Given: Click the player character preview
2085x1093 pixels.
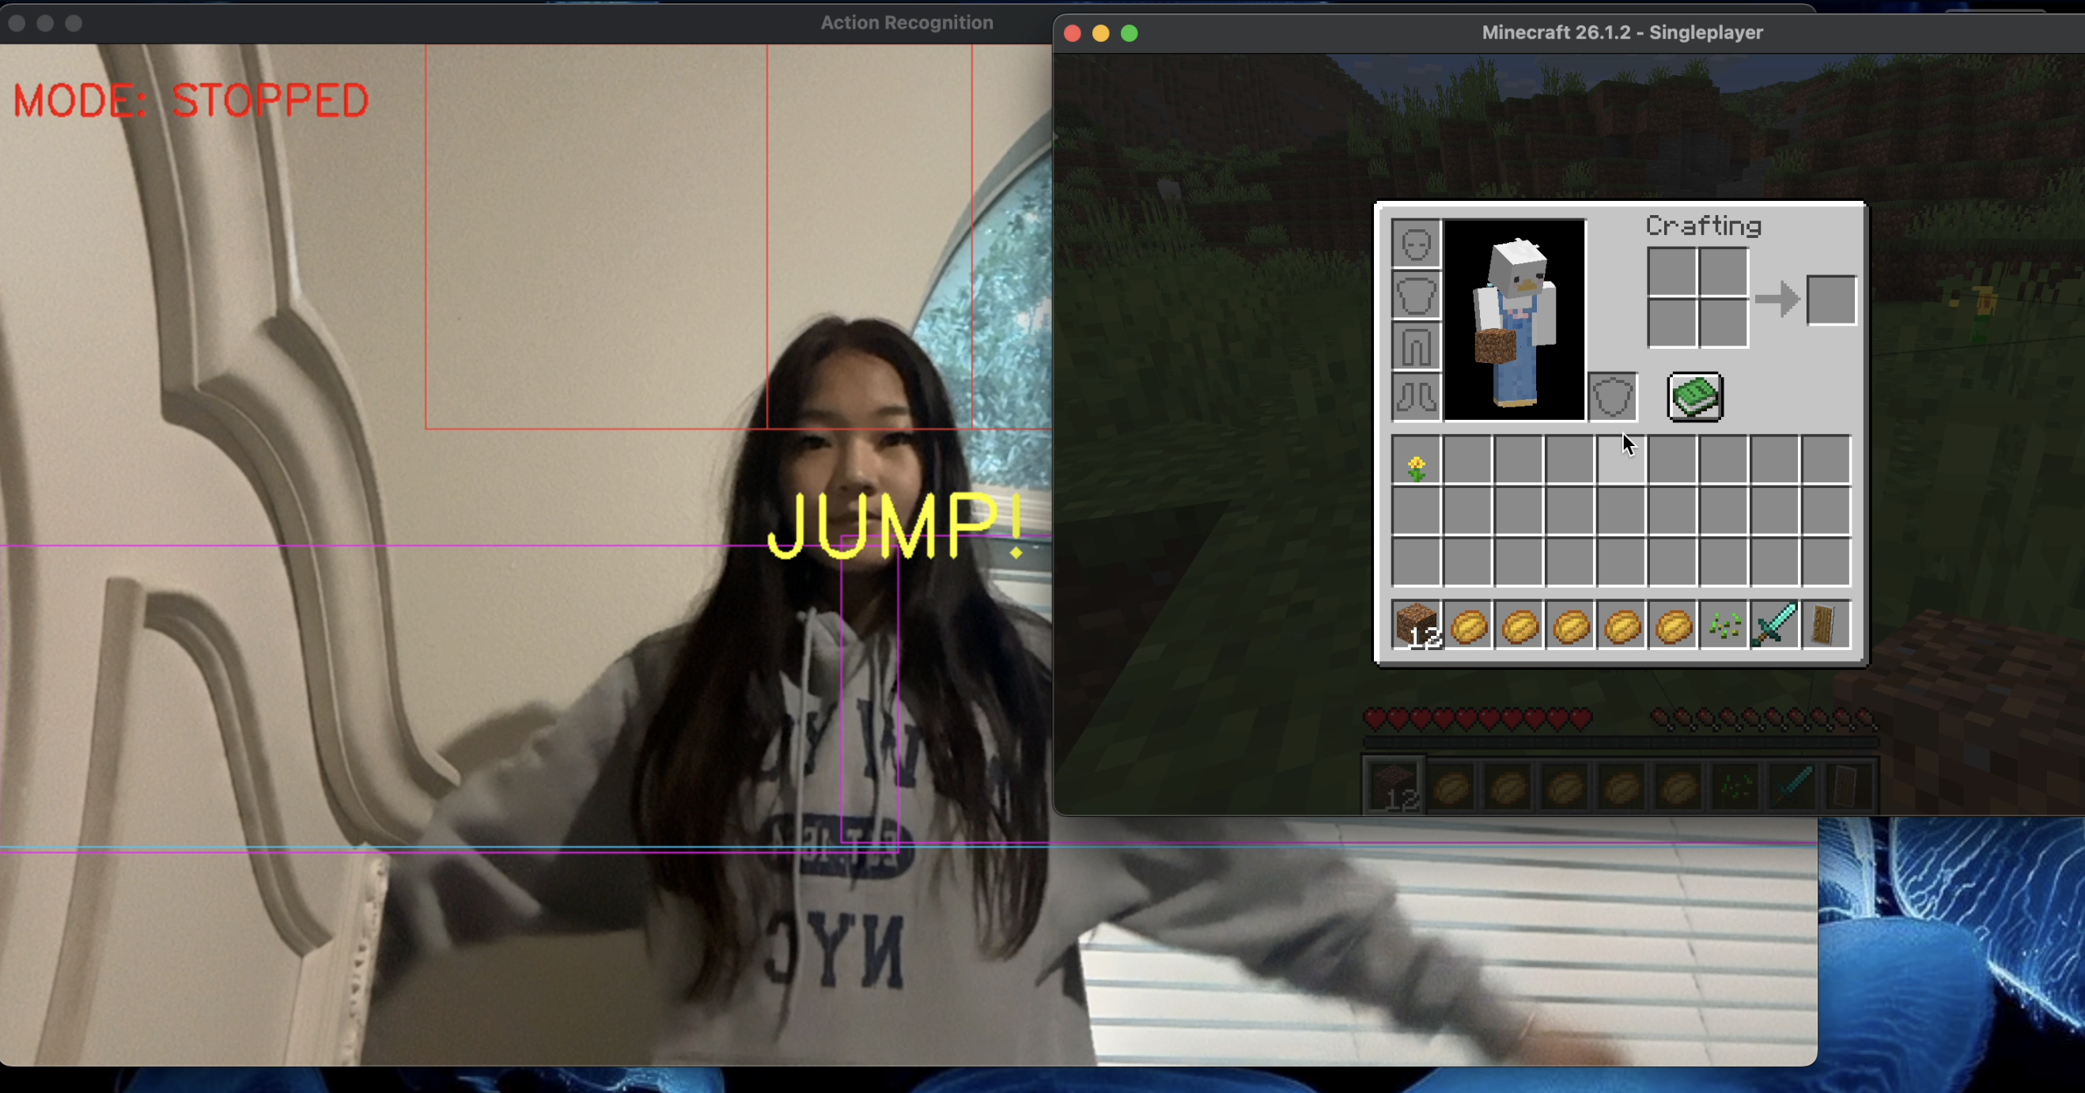Looking at the screenshot, I should [x=1515, y=320].
